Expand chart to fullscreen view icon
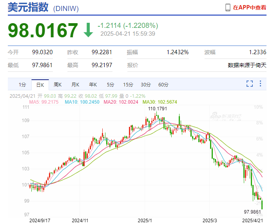This screenshot has width=272, height=223. [x=249, y=84]
